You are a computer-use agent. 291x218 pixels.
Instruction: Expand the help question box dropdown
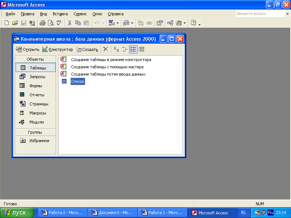point(287,14)
